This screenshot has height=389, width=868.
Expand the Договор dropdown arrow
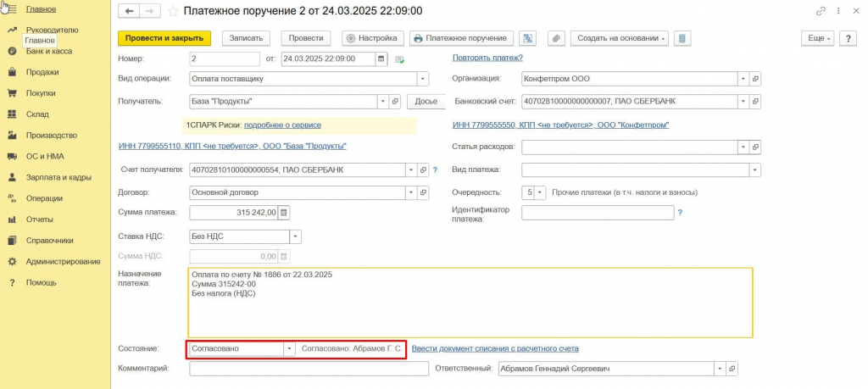tap(412, 192)
